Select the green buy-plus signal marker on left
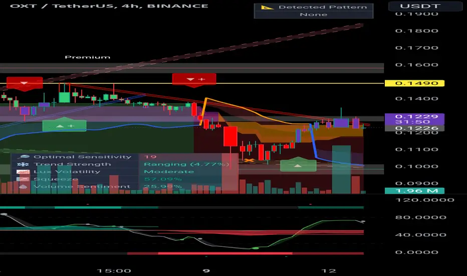 [x=64, y=125]
